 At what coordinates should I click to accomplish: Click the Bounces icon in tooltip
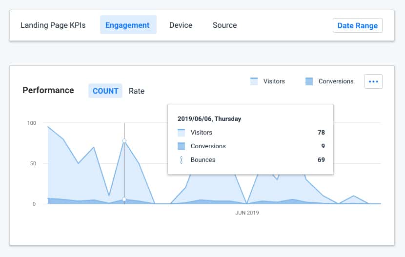click(x=182, y=159)
